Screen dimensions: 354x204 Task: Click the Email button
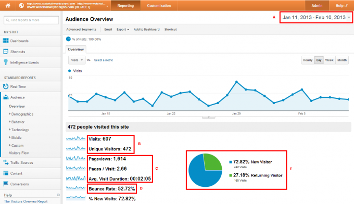108,29
